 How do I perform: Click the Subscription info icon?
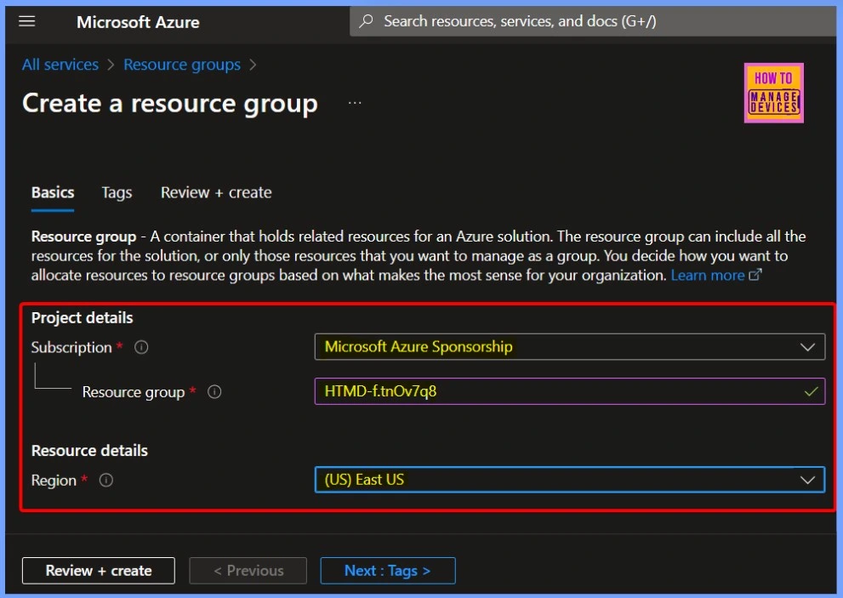[x=141, y=347]
